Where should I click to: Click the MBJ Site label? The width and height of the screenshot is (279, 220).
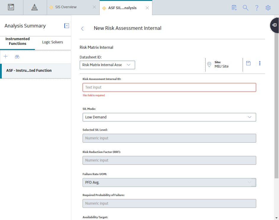click(x=222, y=66)
